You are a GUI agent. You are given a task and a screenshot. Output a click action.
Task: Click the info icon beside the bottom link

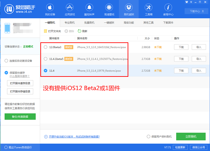pyautogui.click(x=46, y=137)
